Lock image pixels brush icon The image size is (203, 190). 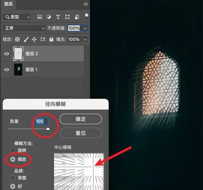point(26,39)
